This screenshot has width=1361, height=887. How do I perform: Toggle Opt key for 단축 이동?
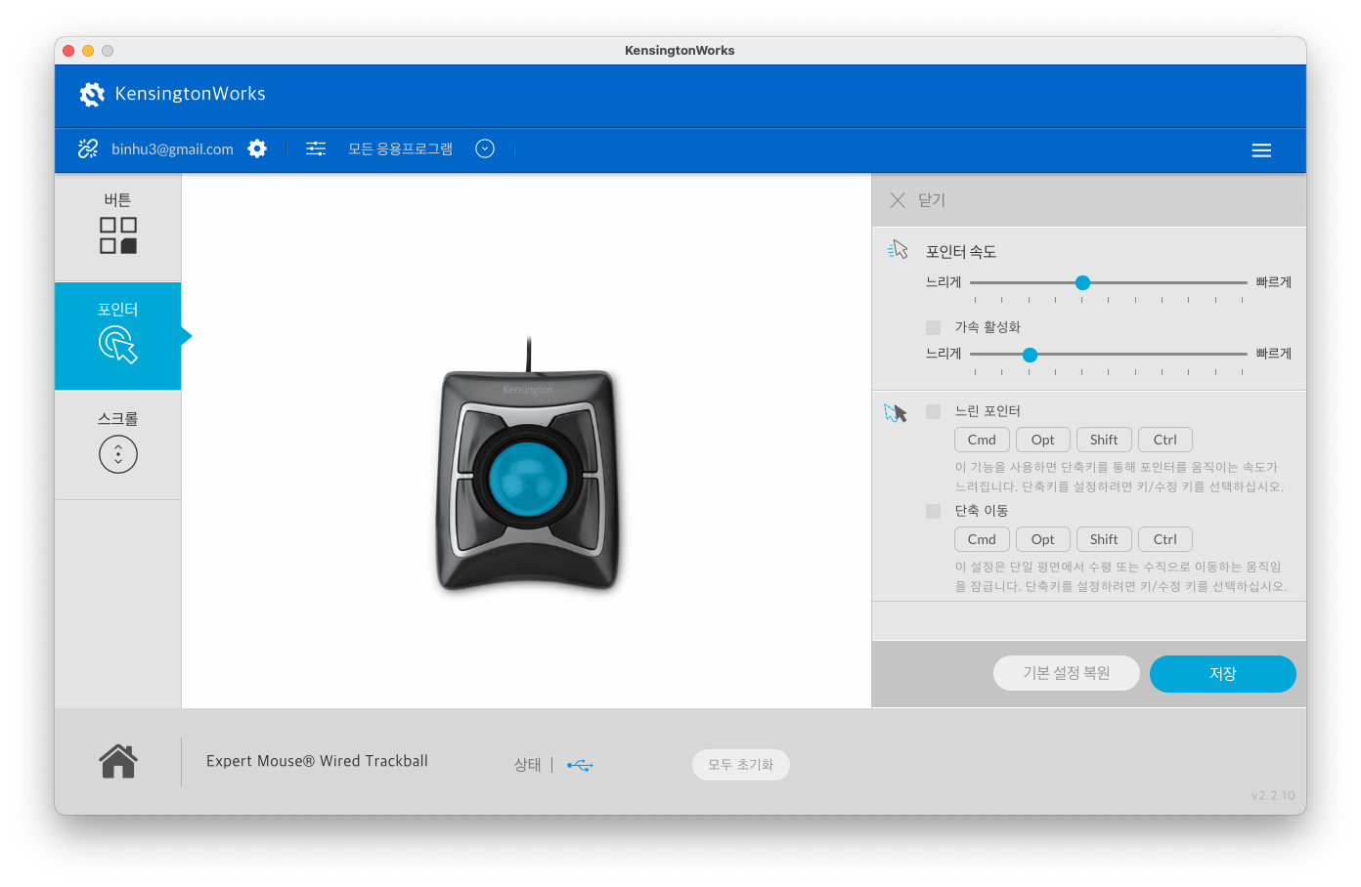1043,539
